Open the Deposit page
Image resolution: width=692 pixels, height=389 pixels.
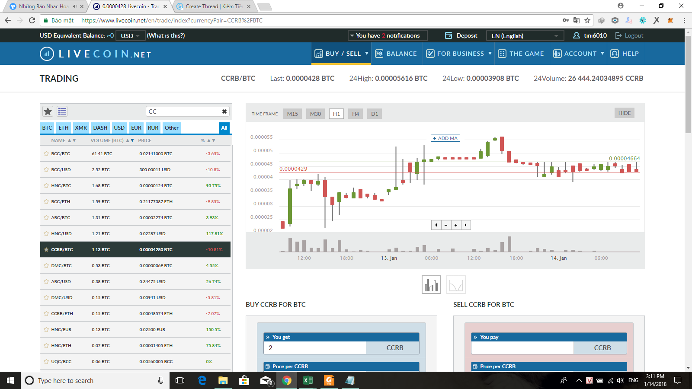461,35
